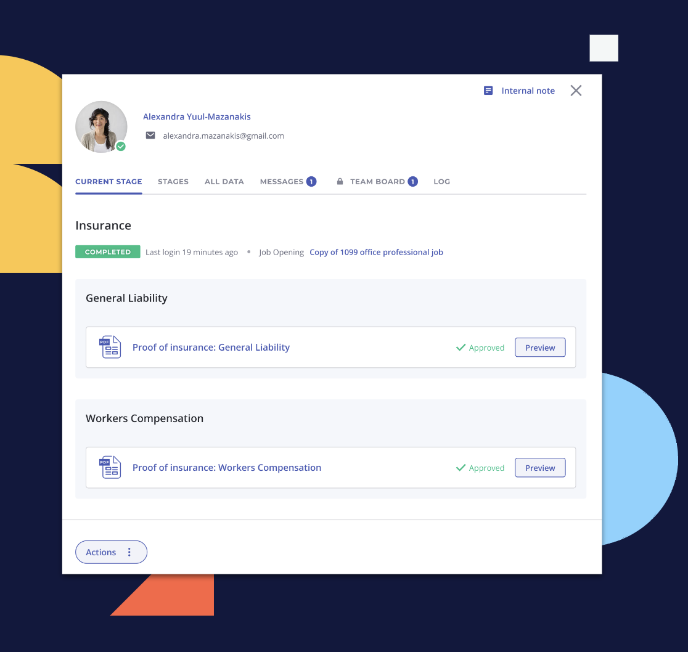Viewport: 688px width, 652px height.
Task: Open Alexandra Yuul-Mazanakis profile link
Action: pos(197,116)
